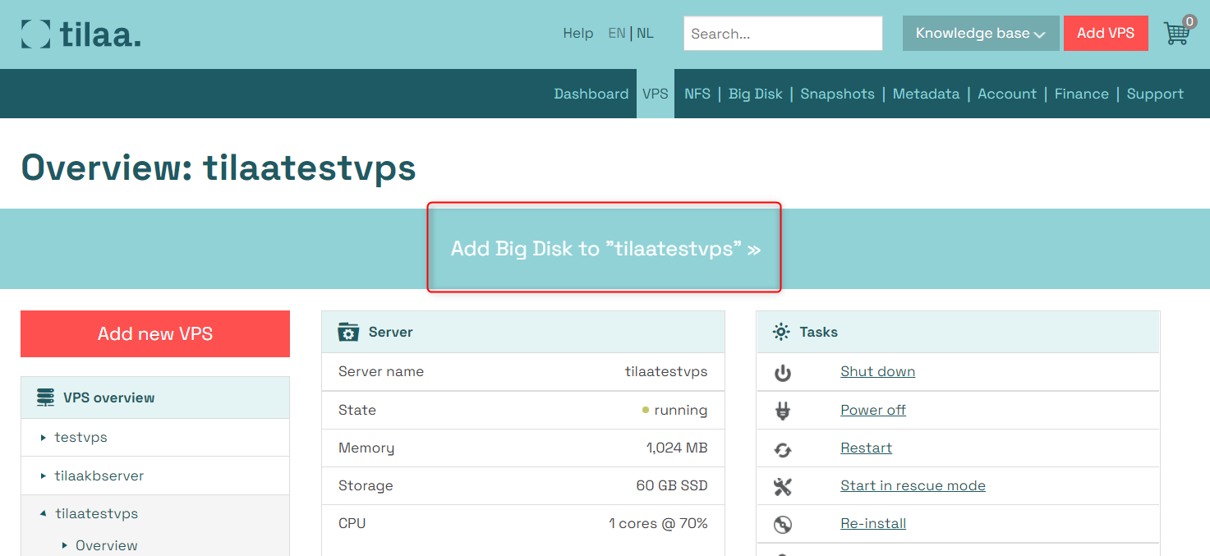Click the Restart link
The image size is (1210, 556).
(x=866, y=448)
